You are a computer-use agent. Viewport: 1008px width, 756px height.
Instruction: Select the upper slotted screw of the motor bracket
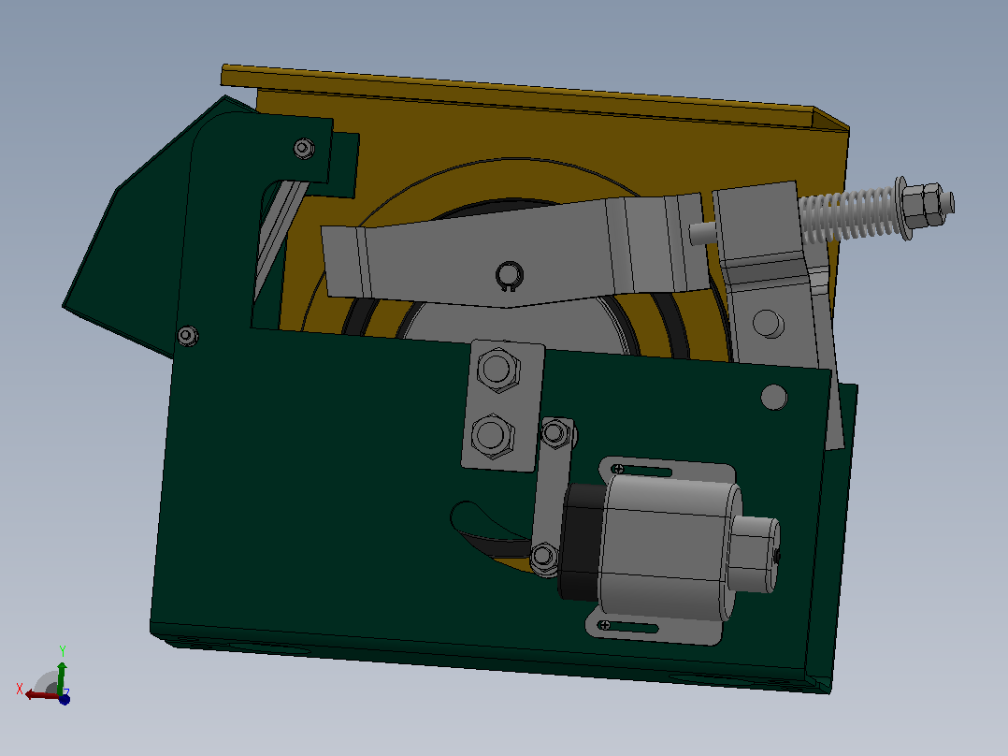tap(618, 469)
